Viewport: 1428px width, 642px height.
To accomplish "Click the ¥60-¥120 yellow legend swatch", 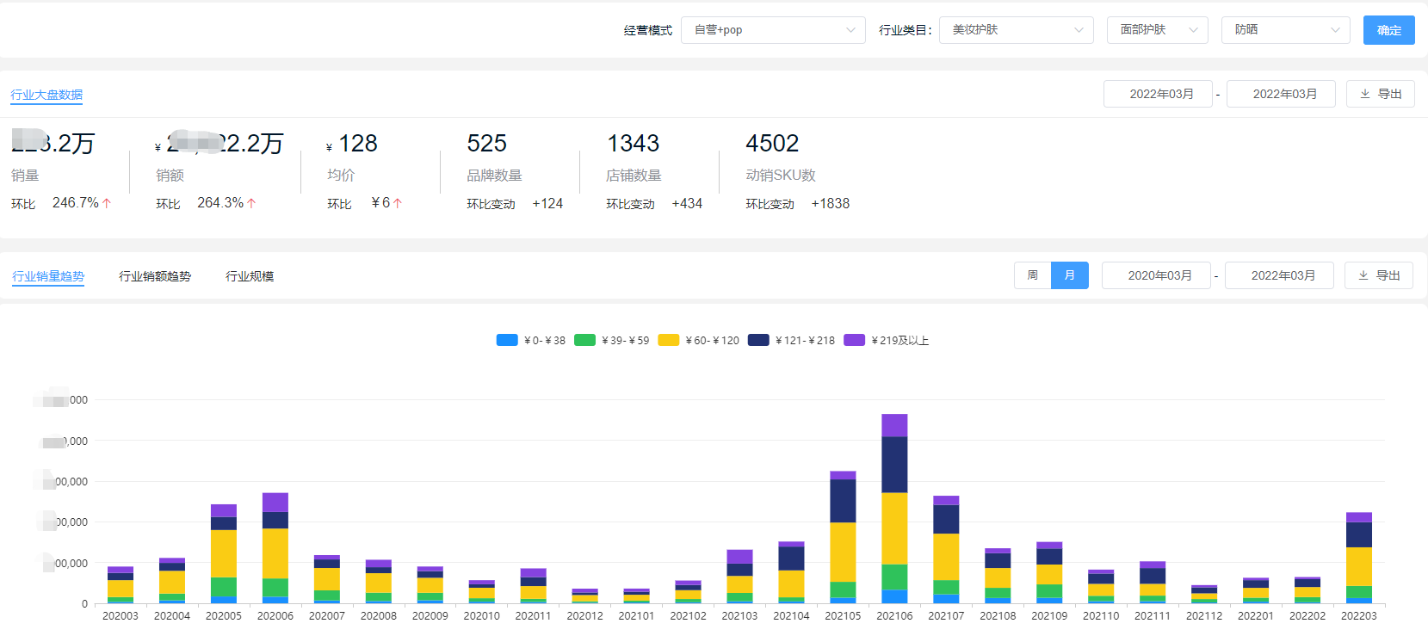I will [x=669, y=340].
